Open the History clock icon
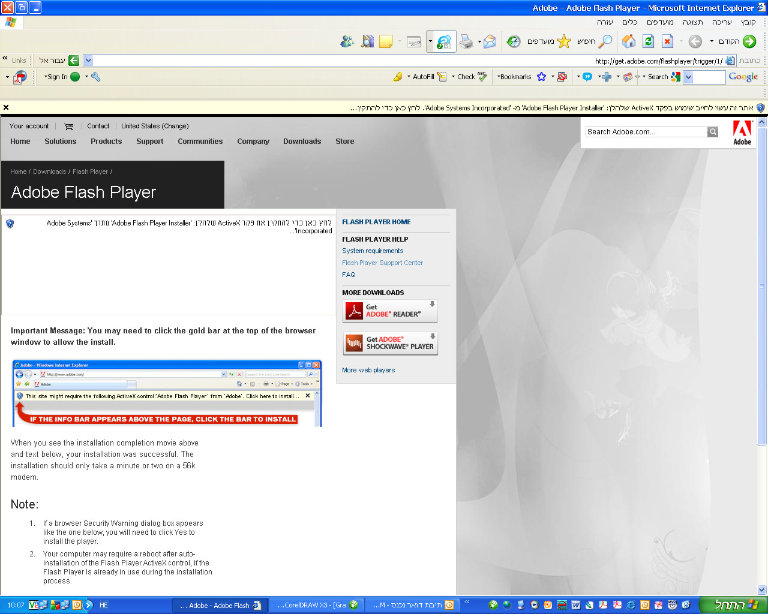Screen dimensions: 768x614 click(x=514, y=41)
